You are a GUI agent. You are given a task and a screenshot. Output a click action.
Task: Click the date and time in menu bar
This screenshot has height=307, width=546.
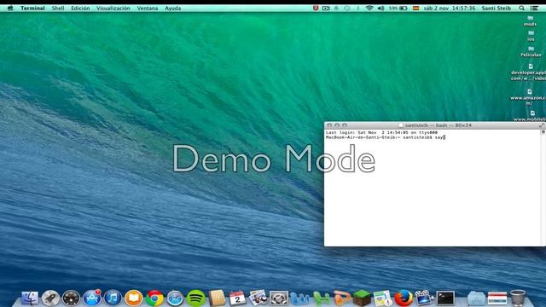450,8
